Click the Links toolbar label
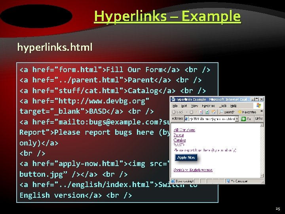Screen dimensions: 285x214 [259, 118]
